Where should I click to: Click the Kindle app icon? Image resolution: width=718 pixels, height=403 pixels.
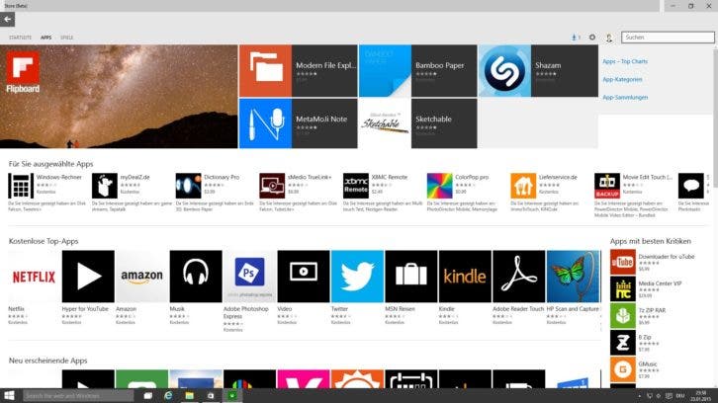(465, 277)
